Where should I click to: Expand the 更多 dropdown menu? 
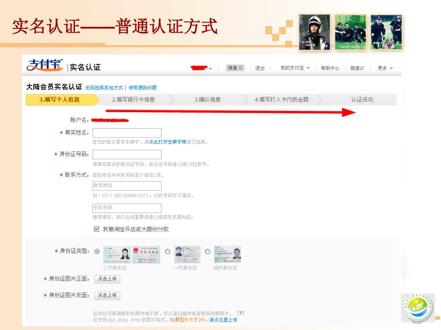(x=385, y=68)
